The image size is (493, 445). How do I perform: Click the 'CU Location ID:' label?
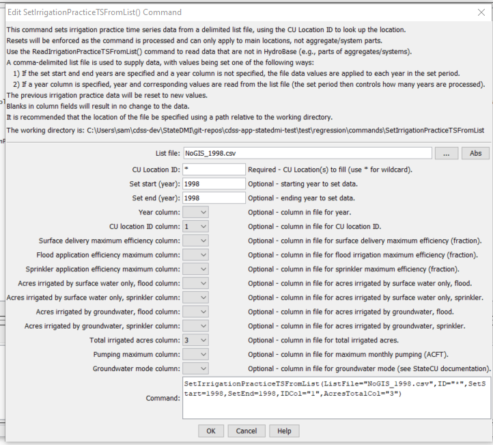point(156,170)
